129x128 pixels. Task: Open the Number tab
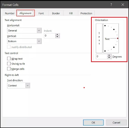click(x=10, y=13)
